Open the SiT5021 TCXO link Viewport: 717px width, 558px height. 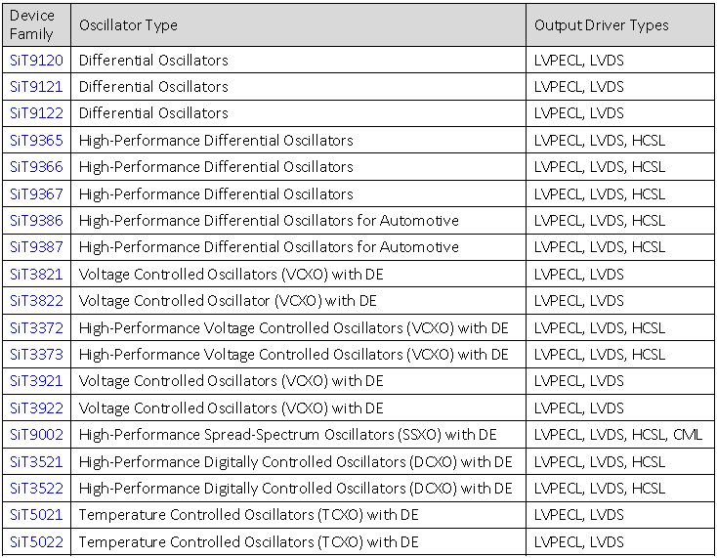click(36, 515)
